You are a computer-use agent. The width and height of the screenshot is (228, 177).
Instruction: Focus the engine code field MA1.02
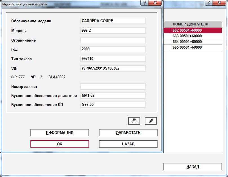pyautogui.click(x=113, y=96)
